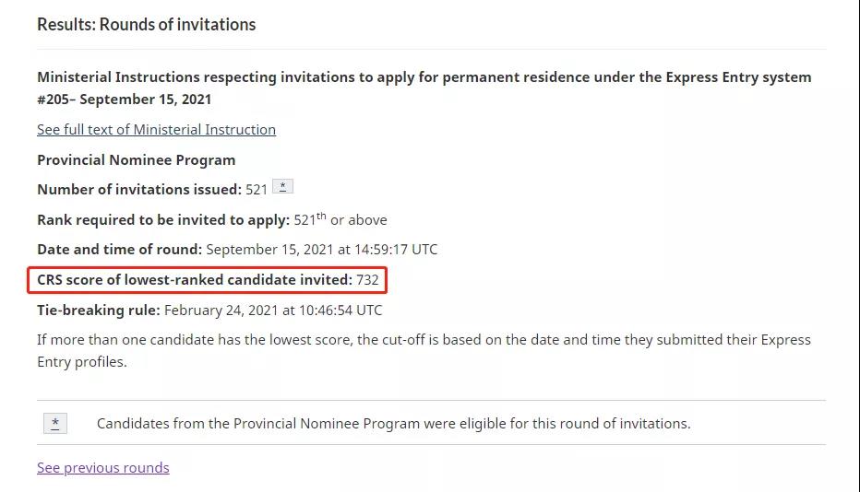Click the 'Number of invitations issued:' label
The image size is (860, 492).
[x=139, y=190]
